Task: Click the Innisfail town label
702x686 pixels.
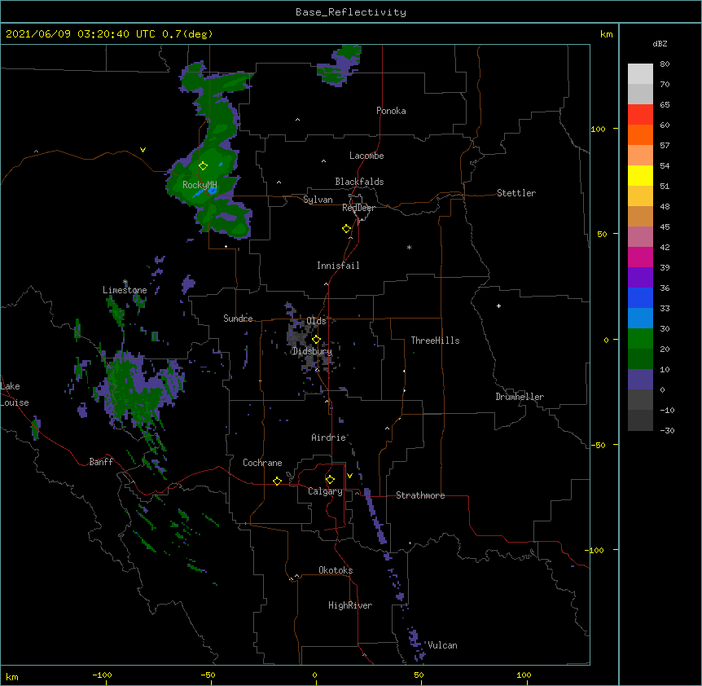Action: point(338,266)
